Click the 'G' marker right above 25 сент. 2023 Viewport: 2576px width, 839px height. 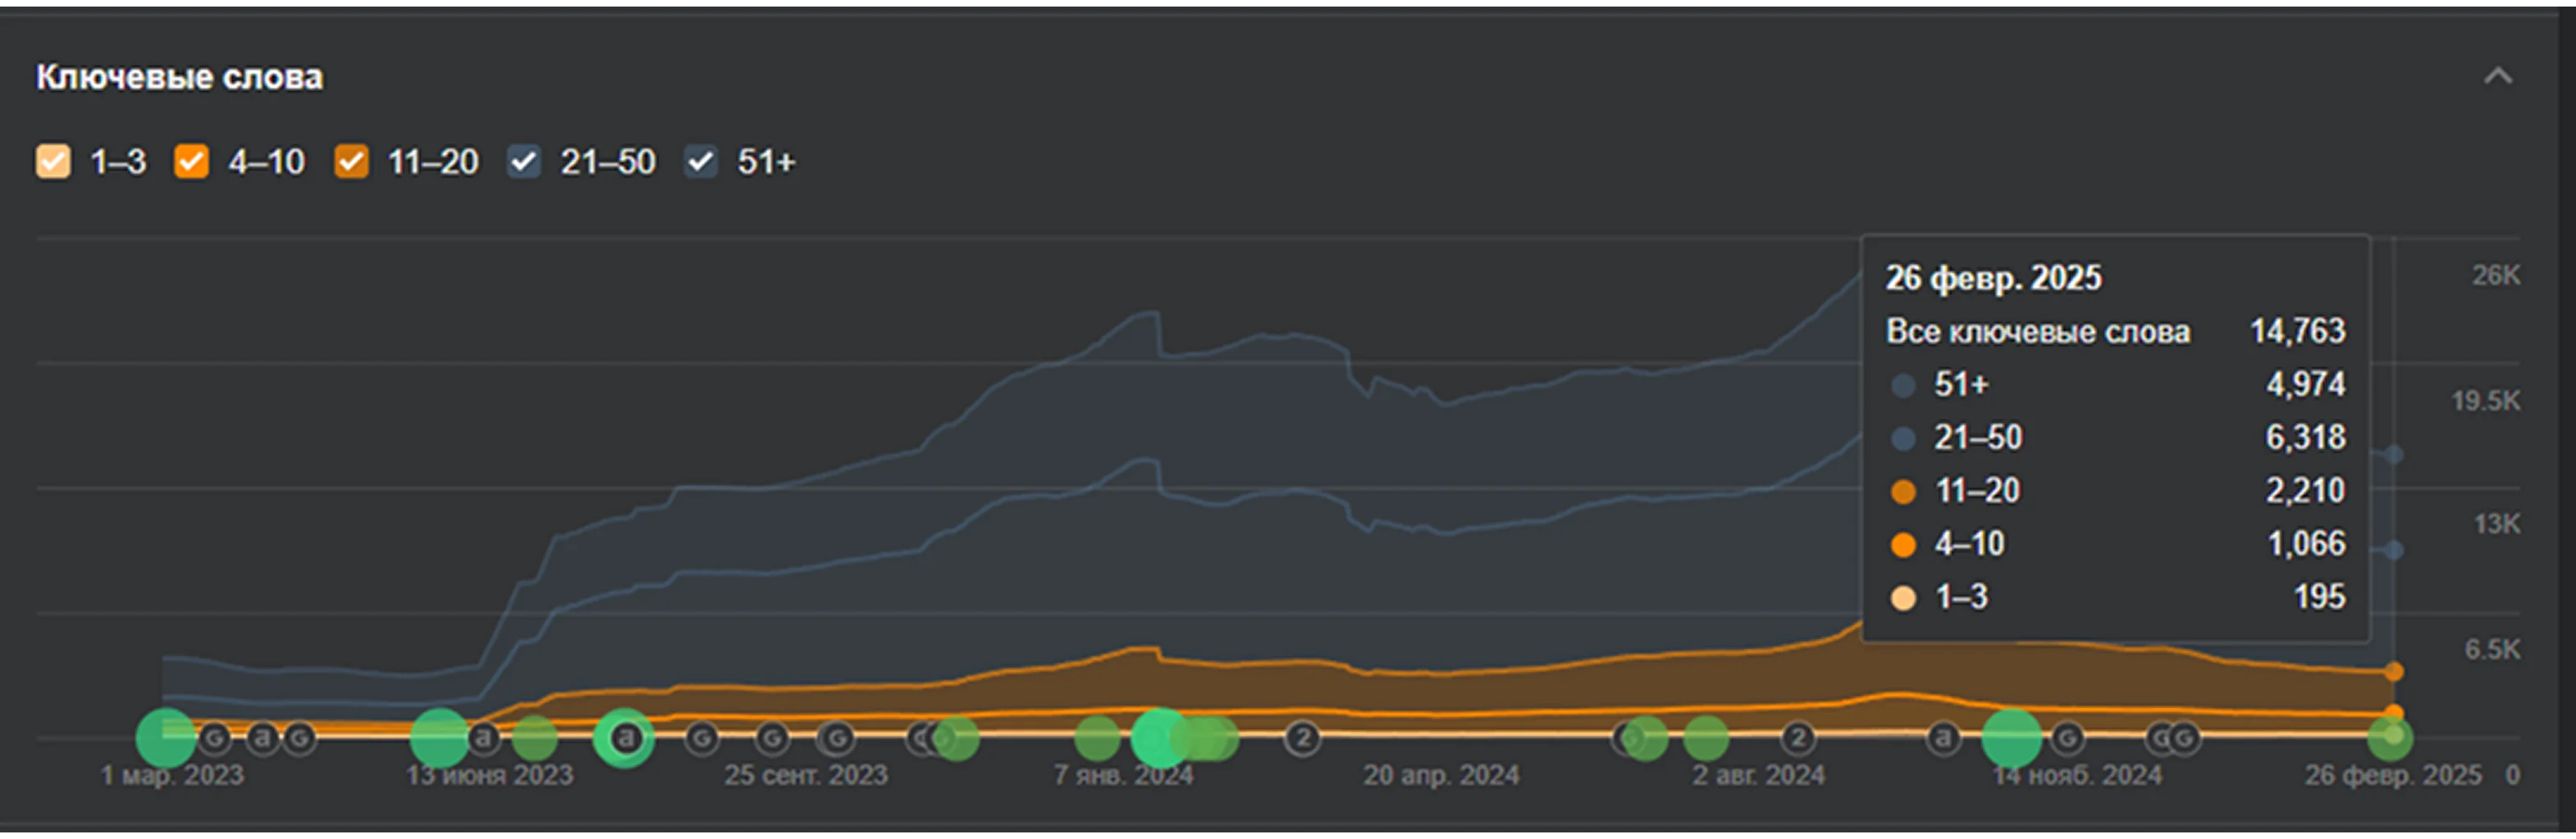[771, 739]
